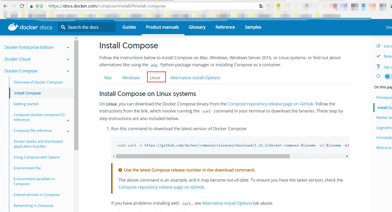The image size is (392, 212).
Task: Click the sun icon beside night mode switch
Action: click(x=378, y=76)
